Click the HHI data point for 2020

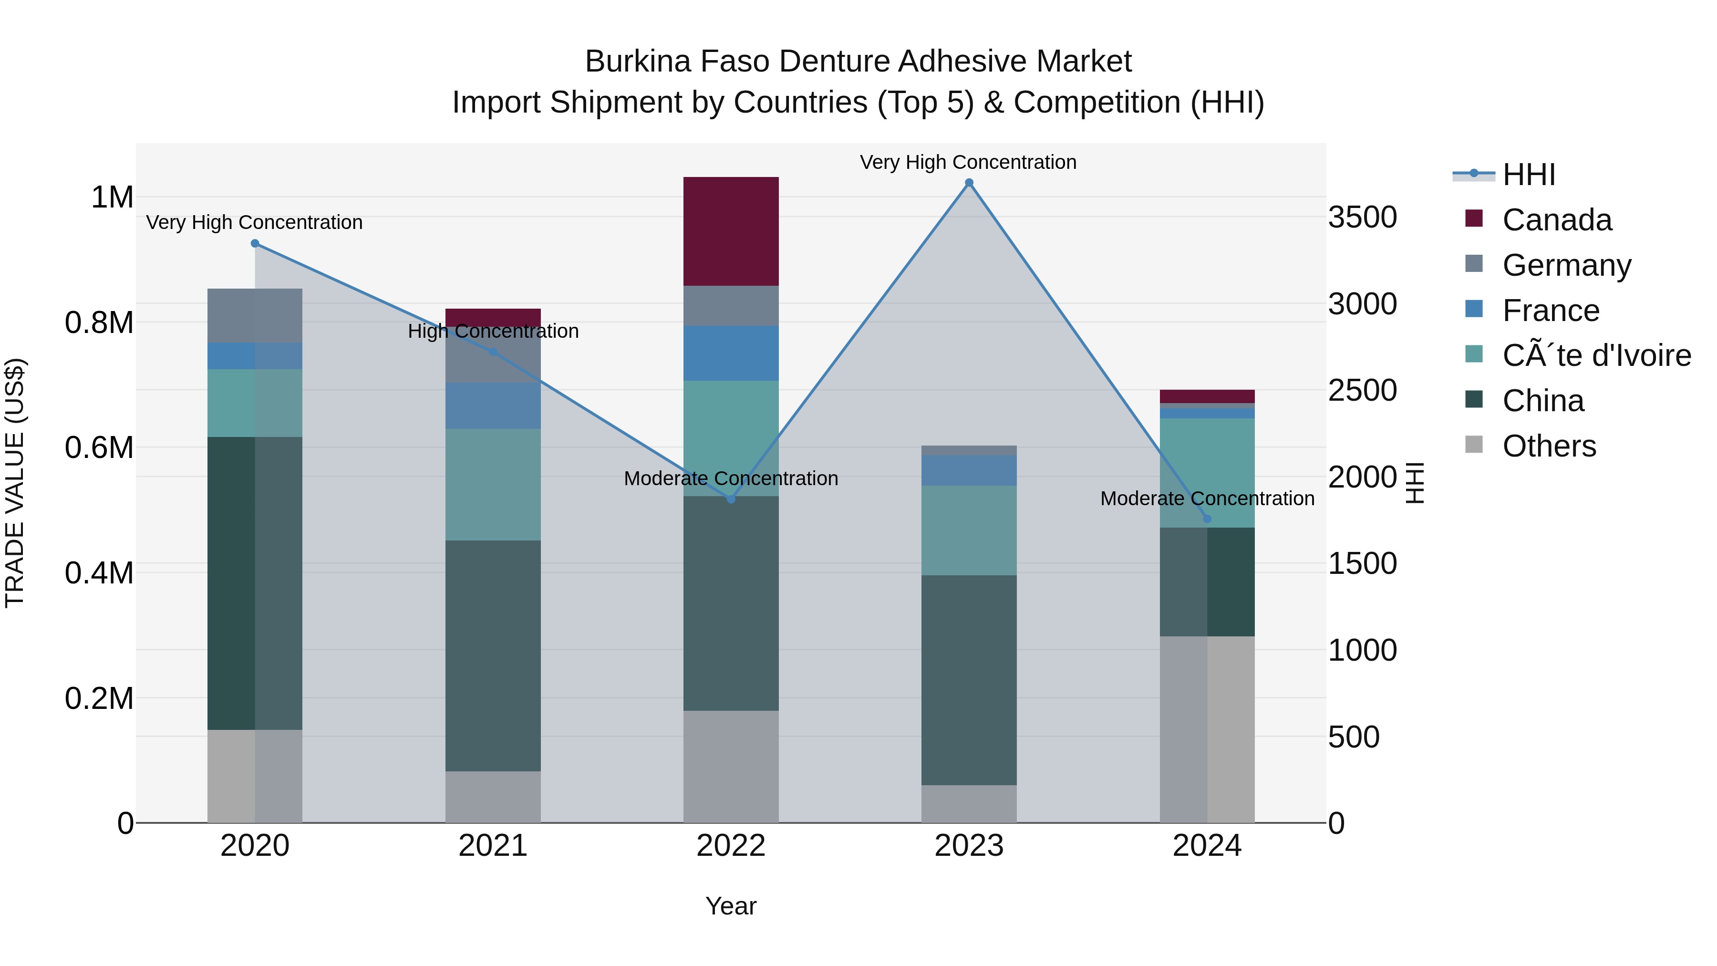[x=255, y=244]
